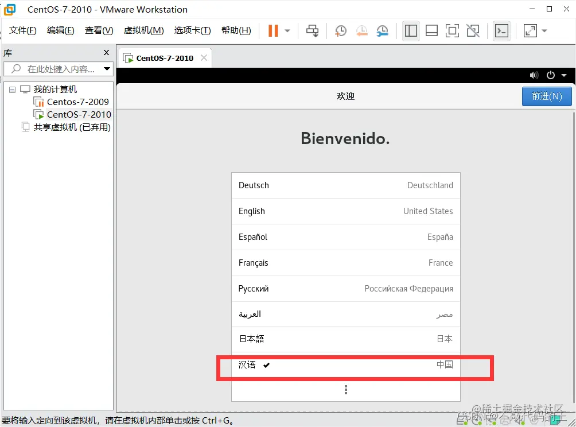Screen dimensions: 576x427
Task: Revert to snapshot using the orange clock icon
Action: [x=362, y=31]
